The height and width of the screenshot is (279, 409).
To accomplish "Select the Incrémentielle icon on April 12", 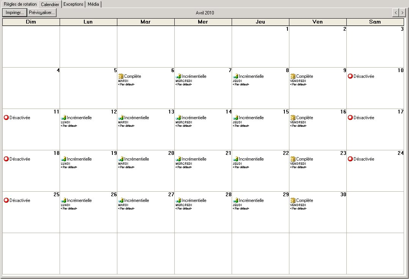I will 63,118.
